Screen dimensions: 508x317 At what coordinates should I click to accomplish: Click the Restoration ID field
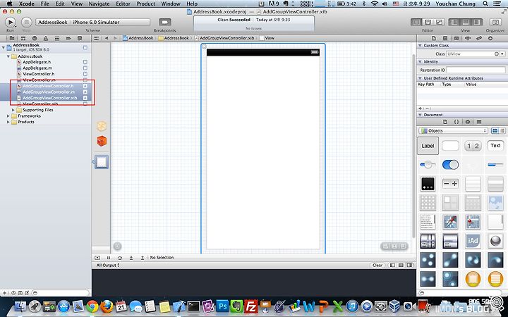coord(476,70)
